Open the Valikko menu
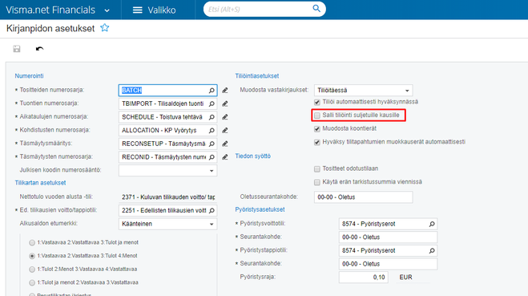Screen dimensions: 528x296 (x=154, y=10)
